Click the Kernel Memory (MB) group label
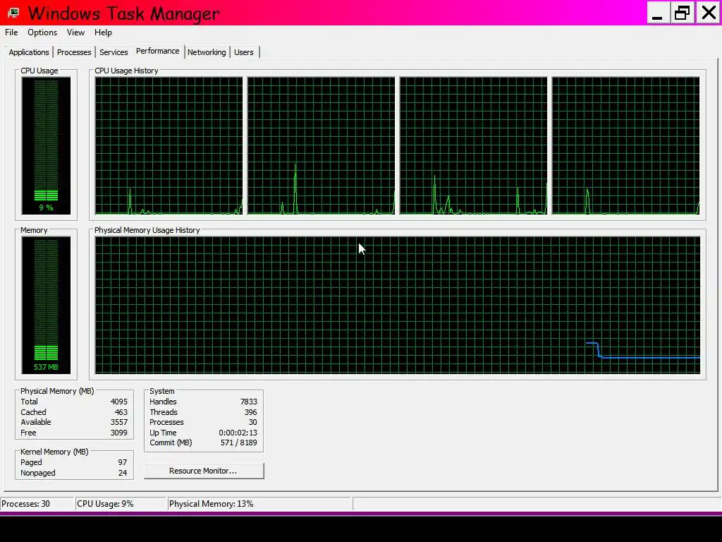Image resolution: width=722 pixels, height=542 pixels. pyautogui.click(x=54, y=452)
